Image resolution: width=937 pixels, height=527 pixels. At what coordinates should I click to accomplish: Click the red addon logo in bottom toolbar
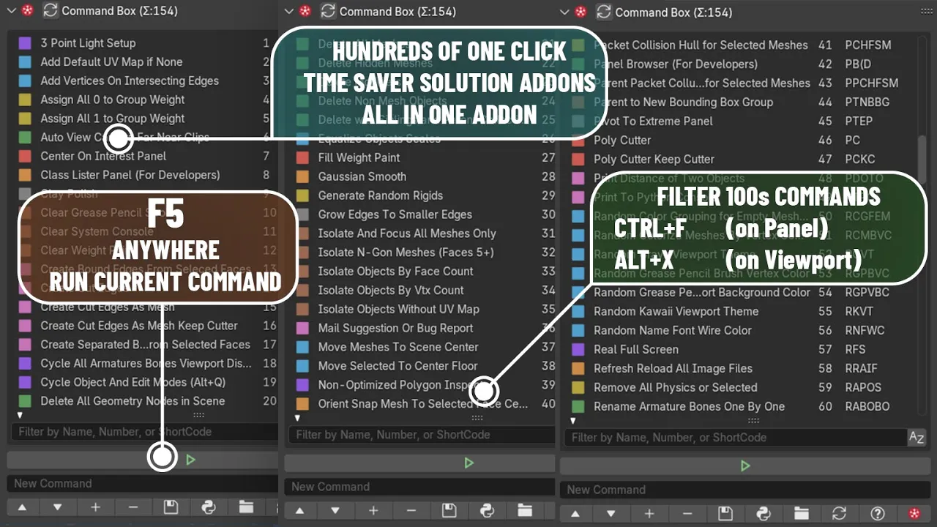(x=914, y=514)
